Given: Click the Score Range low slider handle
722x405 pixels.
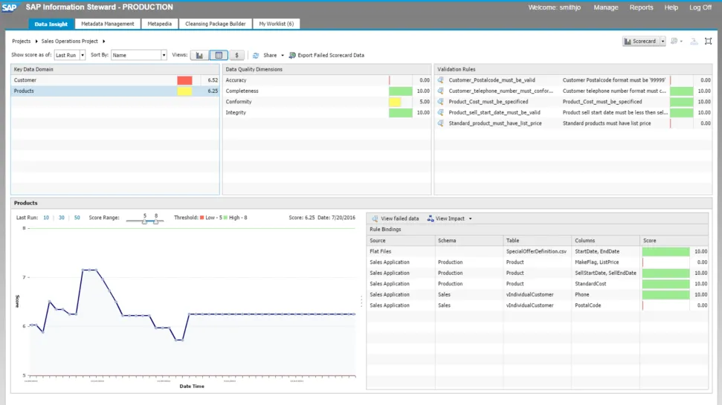Looking at the screenshot, I should tap(145, 221).
